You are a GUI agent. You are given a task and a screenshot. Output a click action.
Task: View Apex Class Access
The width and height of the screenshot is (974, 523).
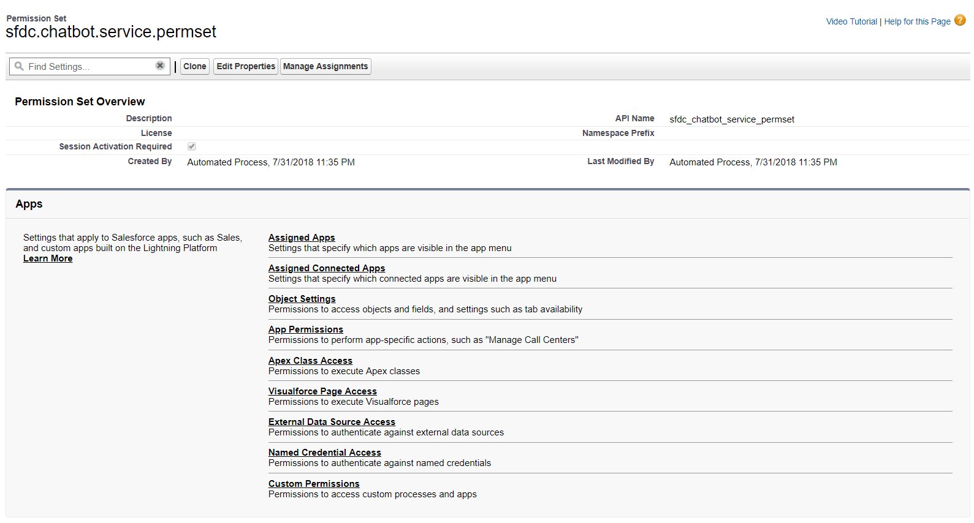click(x=310, y=361)
